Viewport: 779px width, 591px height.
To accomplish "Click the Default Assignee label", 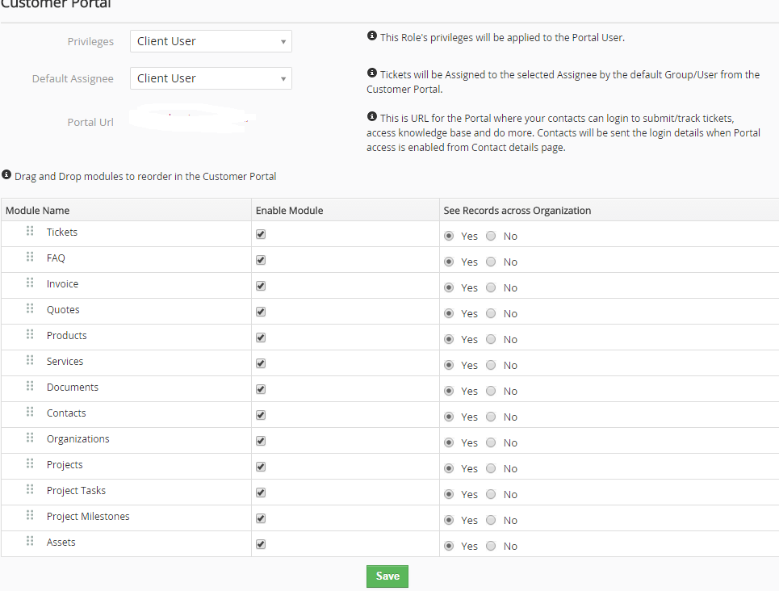I will tap(73, 78).
